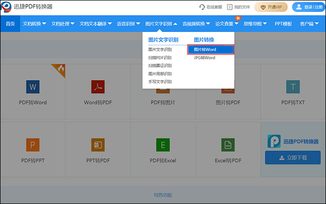326x204 pixels.
Task: Open the Word转PDF red icon tile
Action: (x=97, y=87)
